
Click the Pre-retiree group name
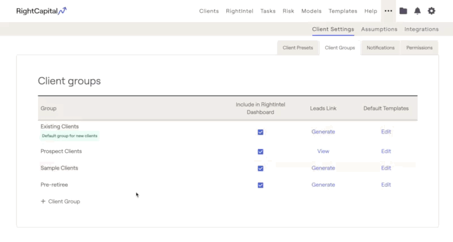[54, 184]
